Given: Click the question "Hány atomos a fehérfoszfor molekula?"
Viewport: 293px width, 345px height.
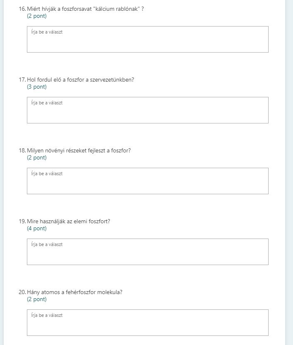Looking at the screenshot, I should coord(74,292).
